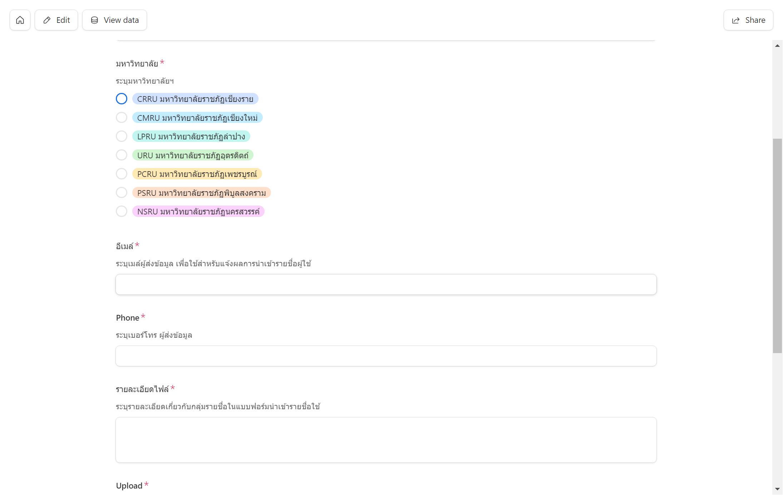Viewport: 783px width, 495px height.
Task: Select the CRRU university radio option
Action: [x=122, y=99]
